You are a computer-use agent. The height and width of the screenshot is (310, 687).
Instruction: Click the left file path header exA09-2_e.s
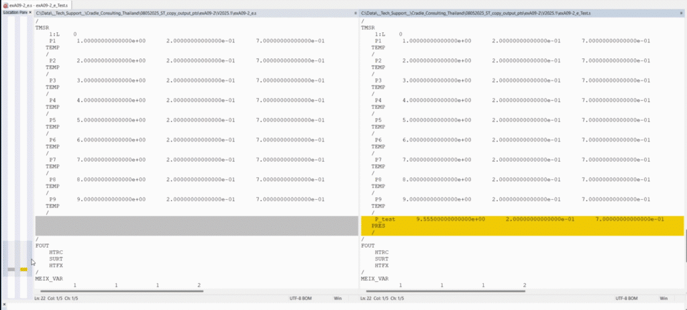point(146,13)
